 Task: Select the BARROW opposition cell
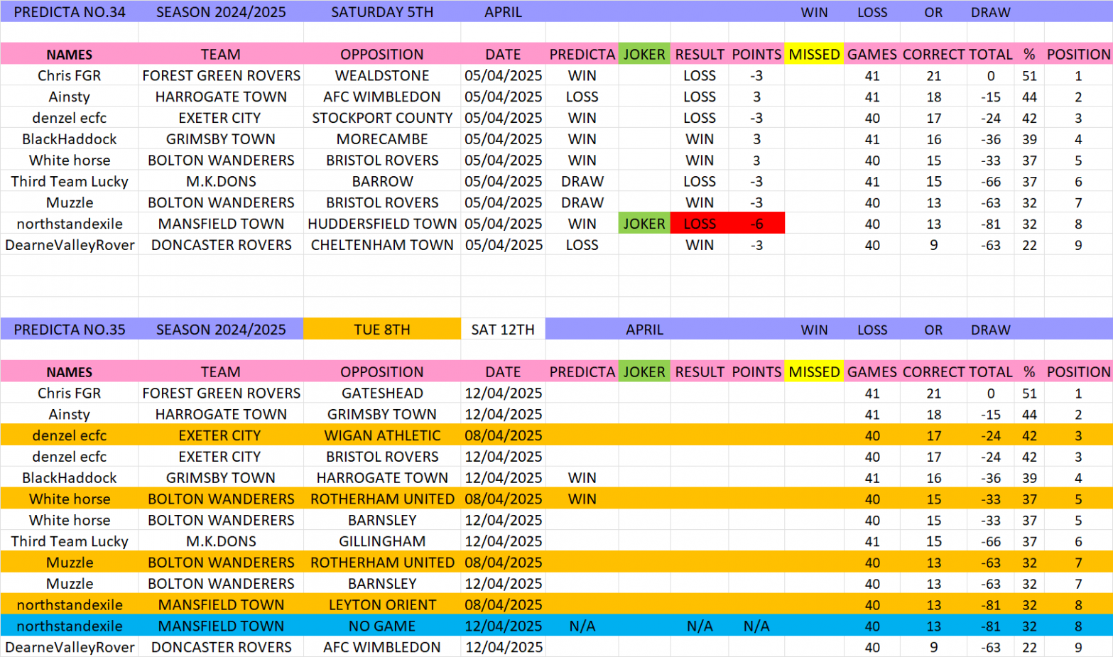click(x=382, y=182)
